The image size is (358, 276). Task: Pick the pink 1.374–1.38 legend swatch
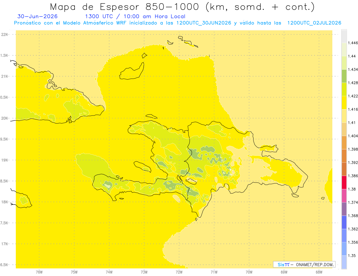(x=344, y=196)
